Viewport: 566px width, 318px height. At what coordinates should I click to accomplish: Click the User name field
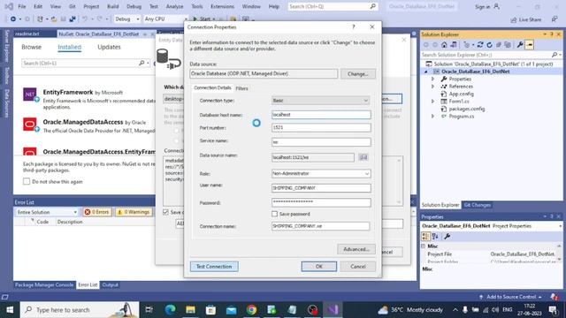pos(321,188)
